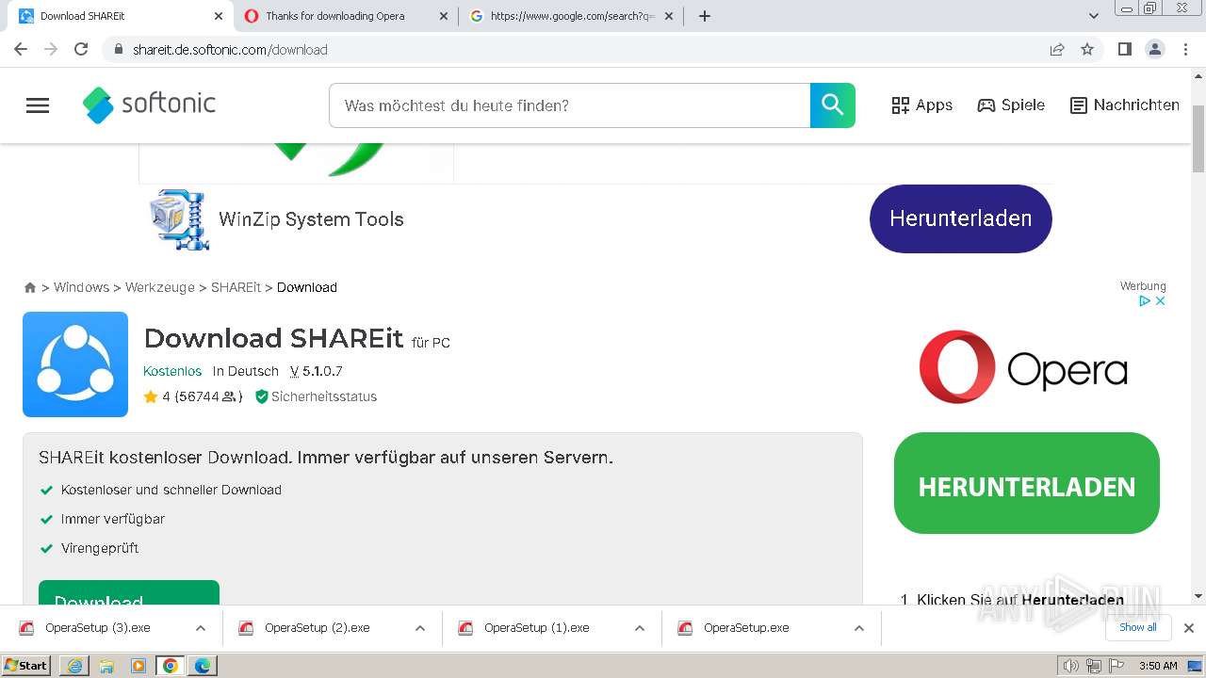
Task: Toggle the Chrome side panel
Action: [1124, 49]
